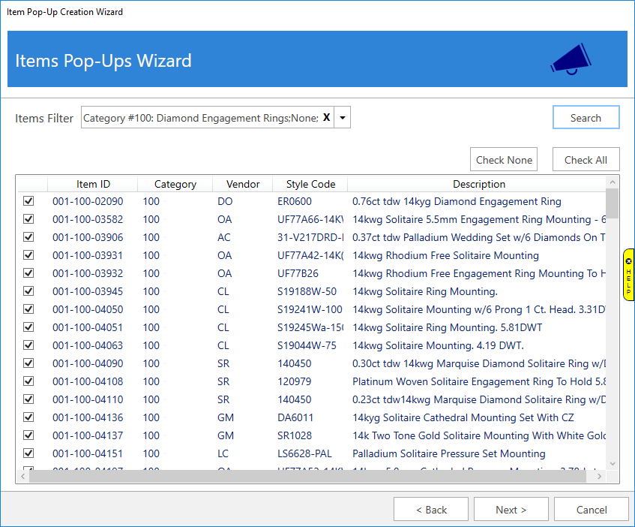635x527 pixels.
Task: Click the Vendor column header
Action: tap(243, 184)
